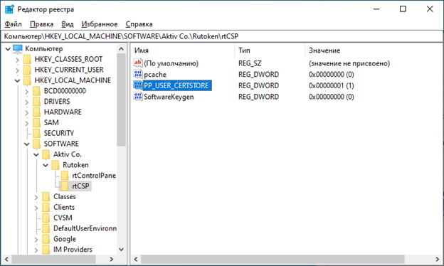Click Aktiv Co. folder icon
444x266 pixels.
[x=46, y=154]
